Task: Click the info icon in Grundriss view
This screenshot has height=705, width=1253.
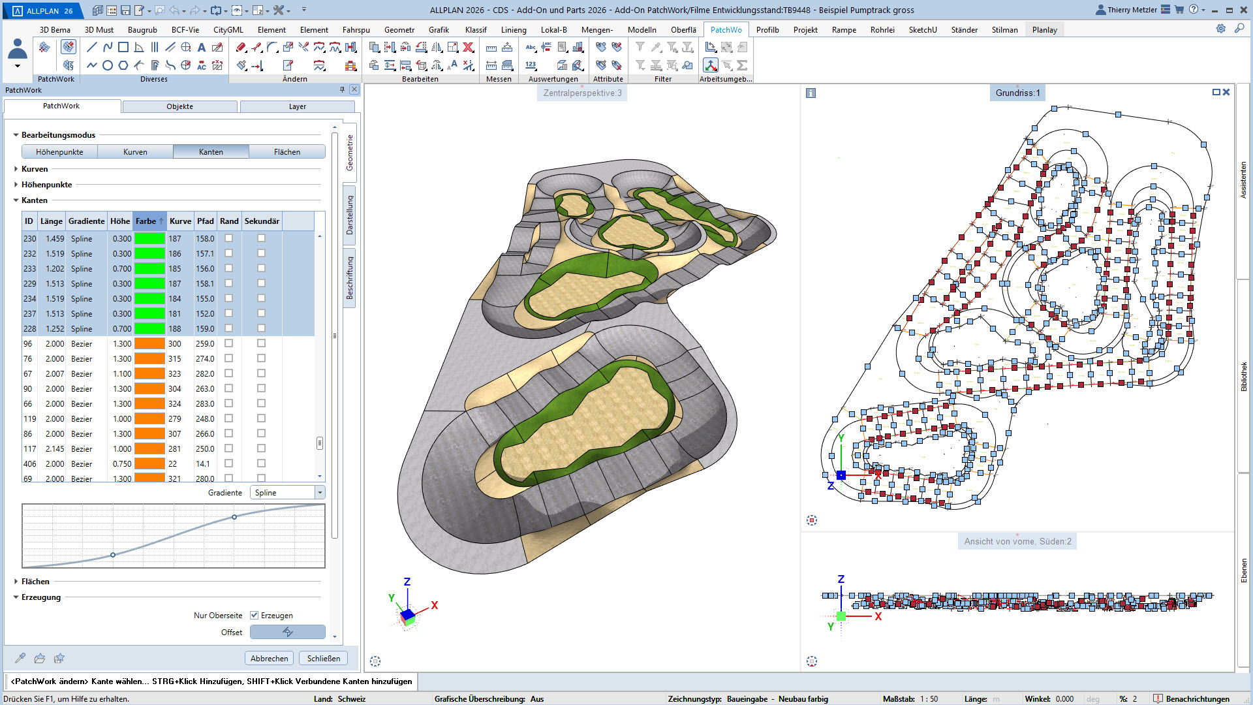Action: (x=811, y=93)
